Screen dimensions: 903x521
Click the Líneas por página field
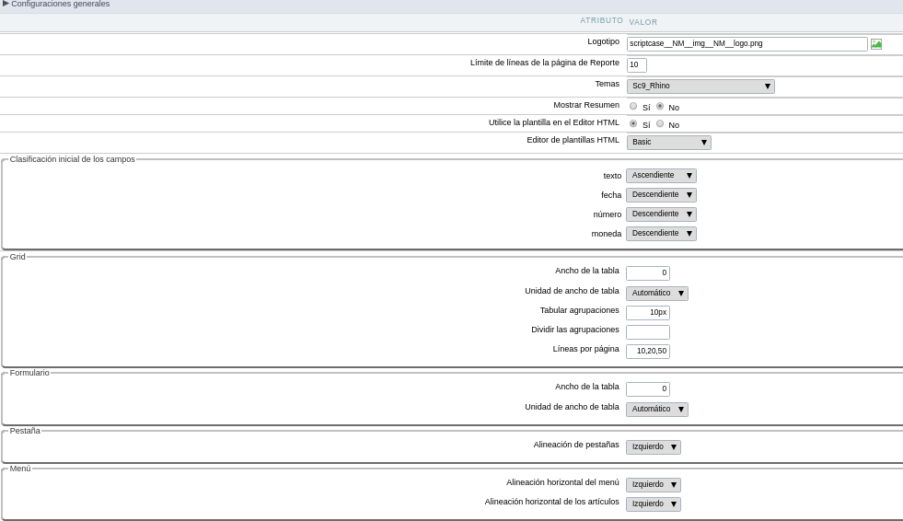648,352
